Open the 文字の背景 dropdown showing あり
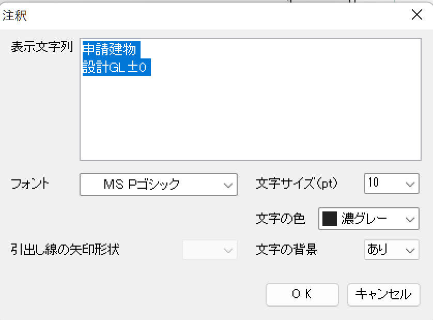Viewport: 433px width, 320px height. pyautogui.click(x=391, y=250)
